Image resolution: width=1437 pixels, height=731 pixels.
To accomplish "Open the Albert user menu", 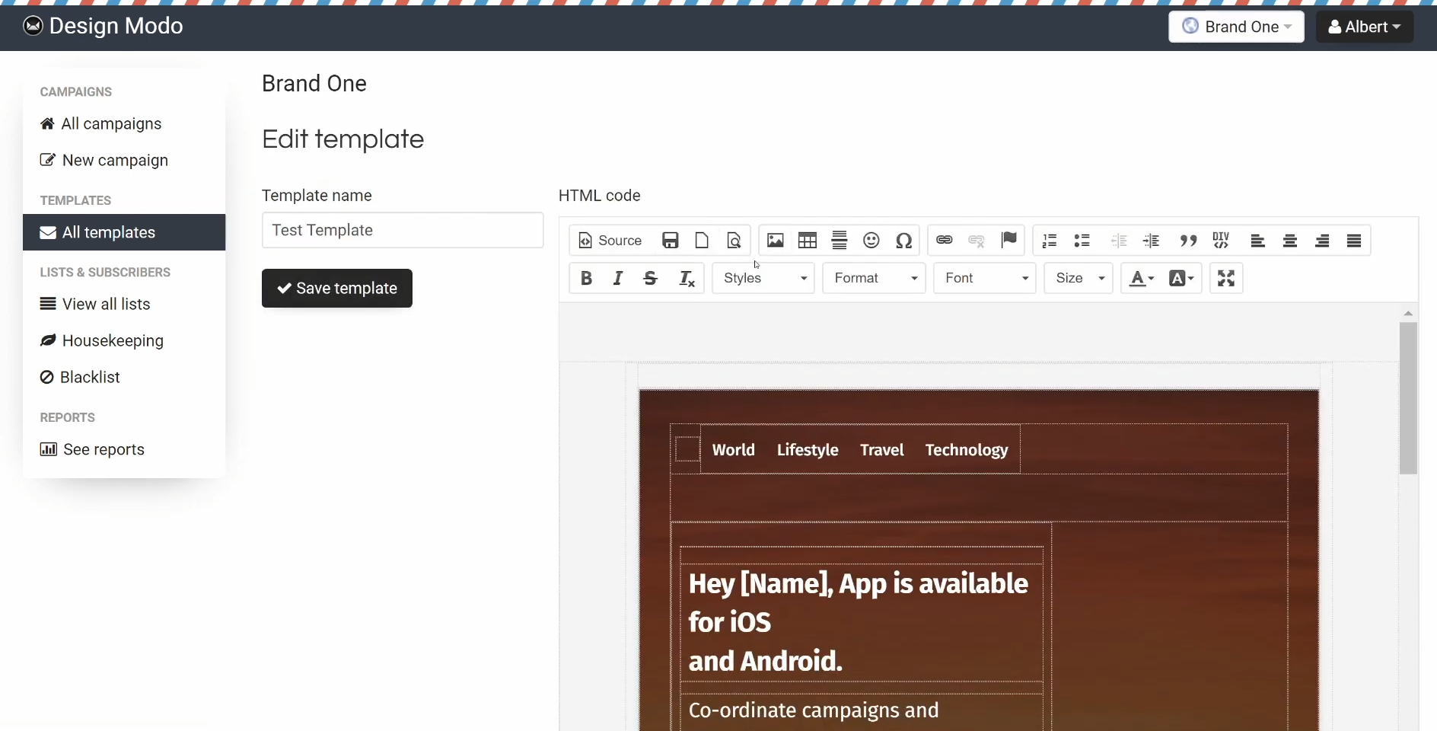I will (1364, 27).
